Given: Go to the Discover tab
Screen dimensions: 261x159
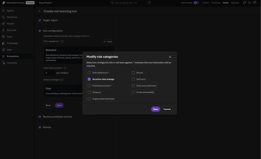Looking at the screenshot, I should tap(216, 3).
